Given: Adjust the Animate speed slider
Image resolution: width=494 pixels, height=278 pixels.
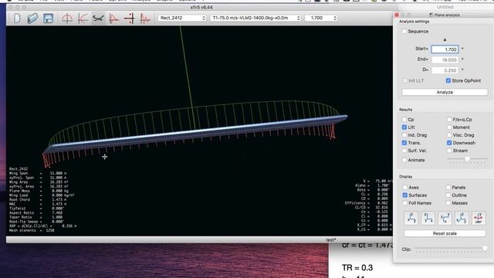Looking at the screenshot, I should [468, 160].
